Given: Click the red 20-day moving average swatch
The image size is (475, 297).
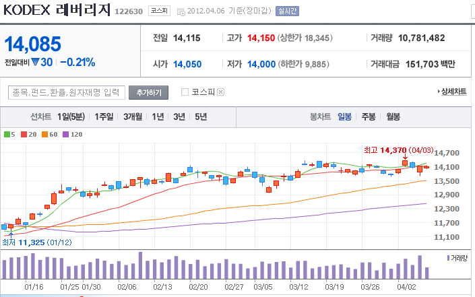Looking at the screenshot, I should click(24, 134).
